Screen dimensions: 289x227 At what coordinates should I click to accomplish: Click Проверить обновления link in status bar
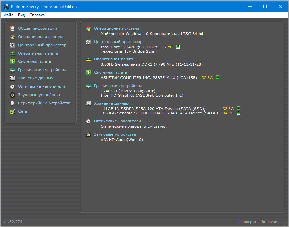pyautogui.click(x=260, y=221)
